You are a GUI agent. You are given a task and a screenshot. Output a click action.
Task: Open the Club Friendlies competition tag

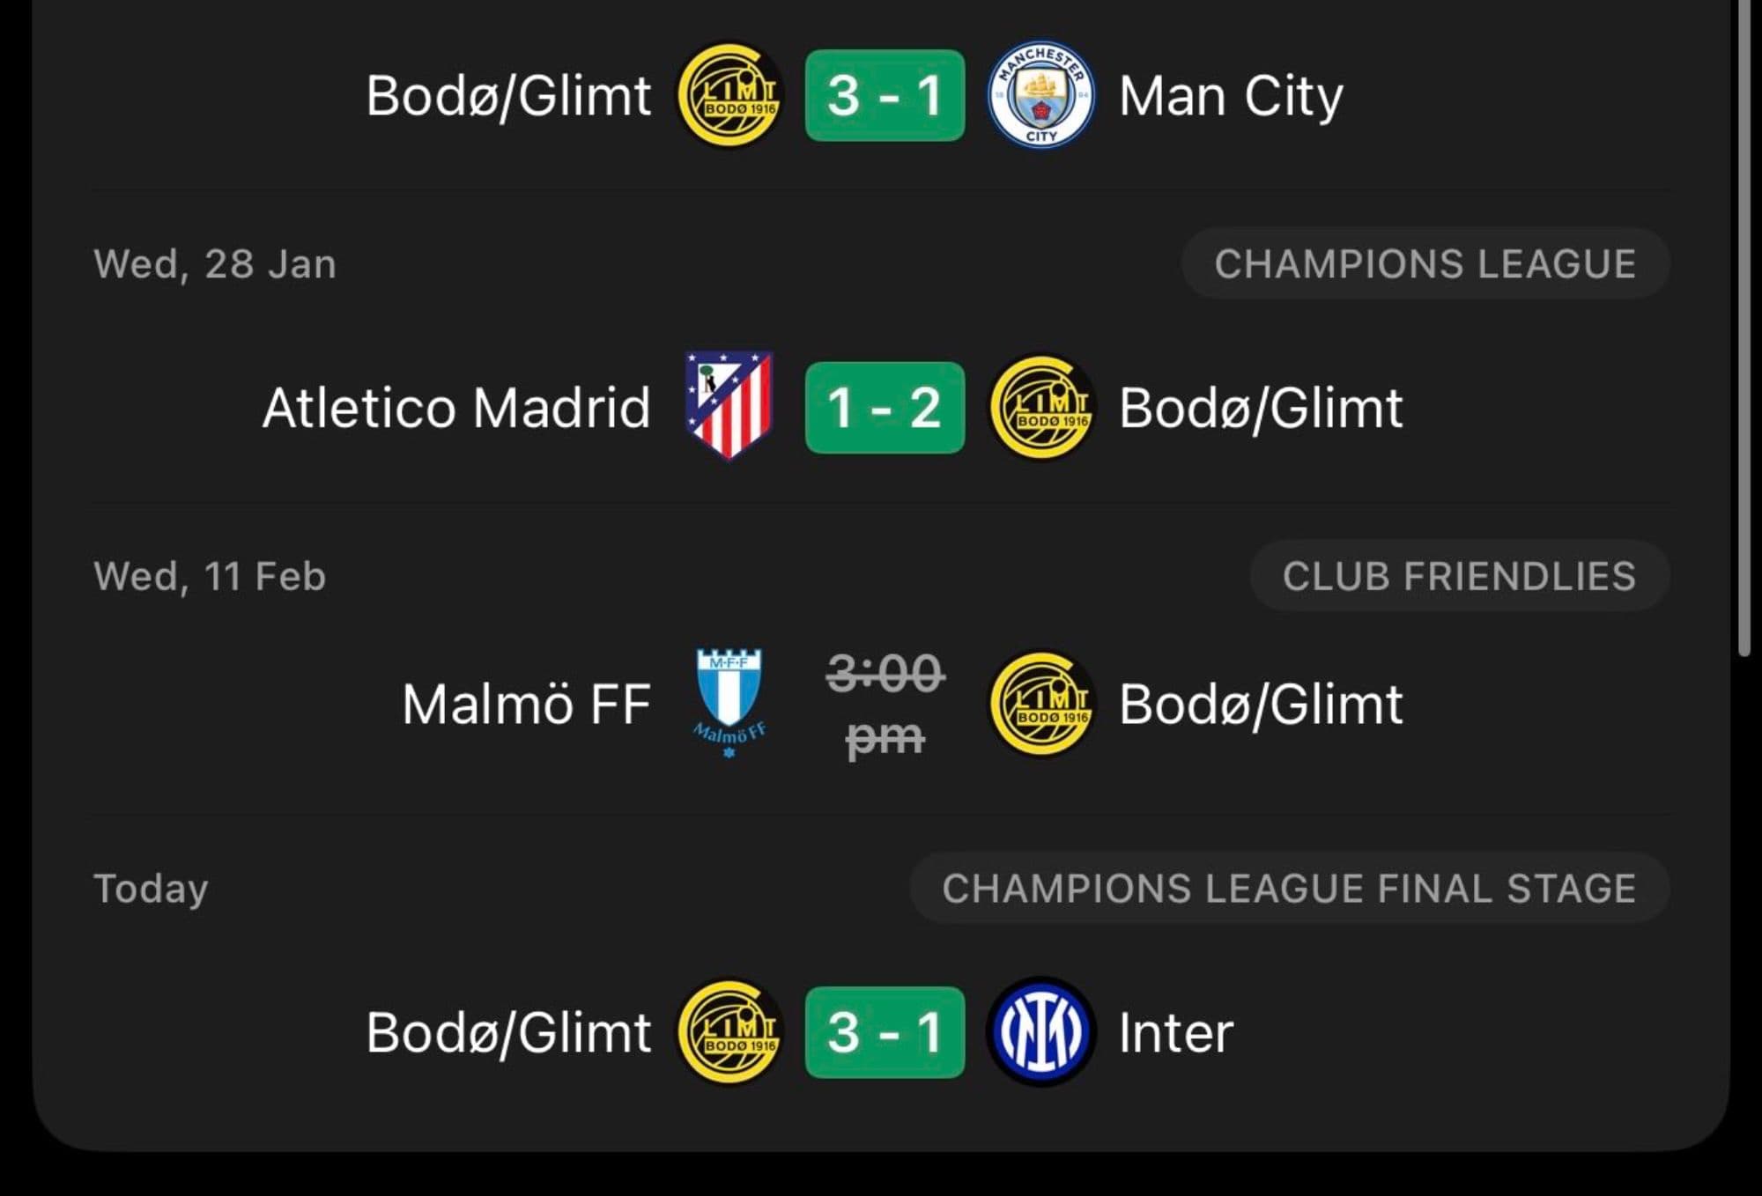pos(1459,576)
